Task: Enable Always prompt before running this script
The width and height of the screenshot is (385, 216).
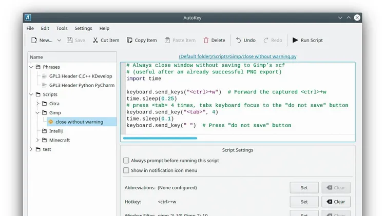Action: tap(126, 161)
